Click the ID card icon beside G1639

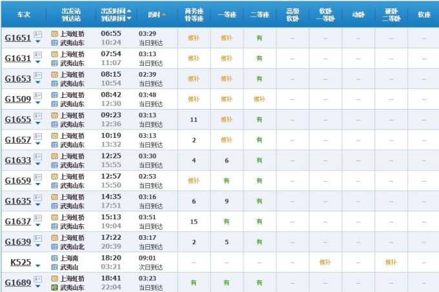point(38,238)
